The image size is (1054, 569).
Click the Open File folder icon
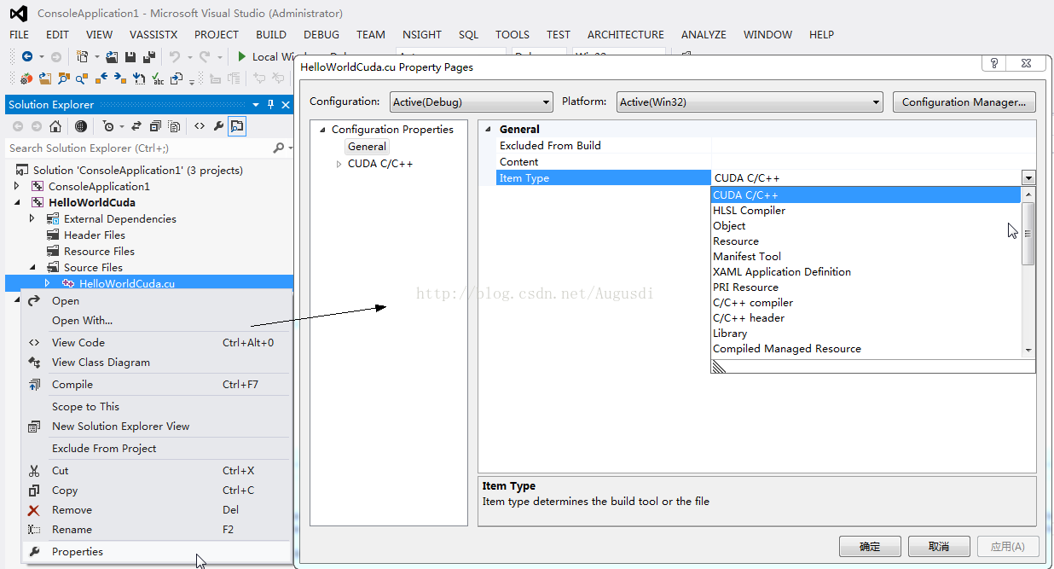[x=112, y=56]
